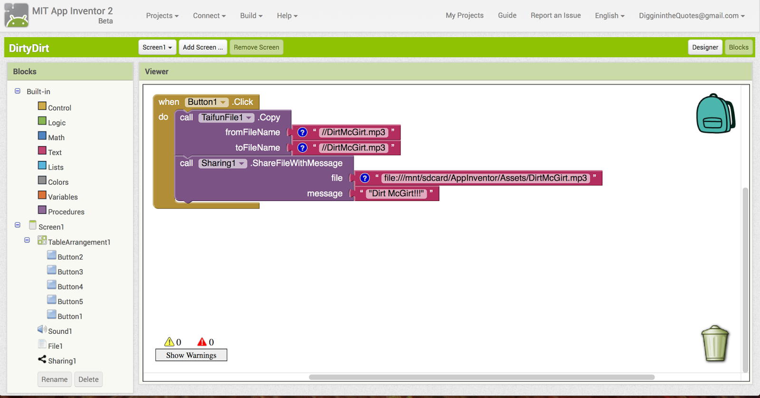Open the Screen1 screen selector dropdown

click(x=157, y=47)
